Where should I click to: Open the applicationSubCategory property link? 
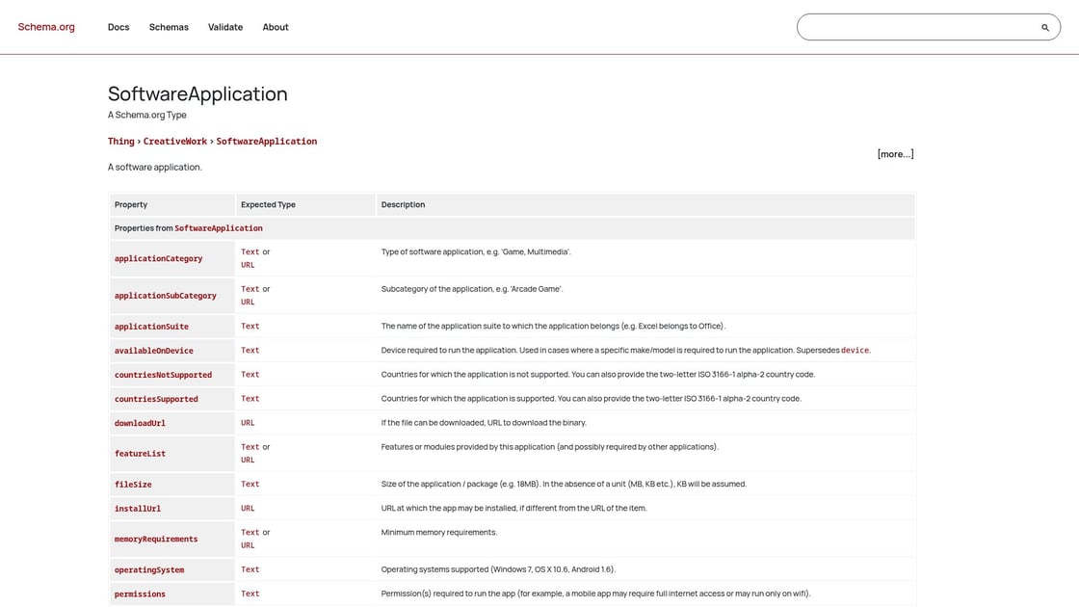(166, 295)
